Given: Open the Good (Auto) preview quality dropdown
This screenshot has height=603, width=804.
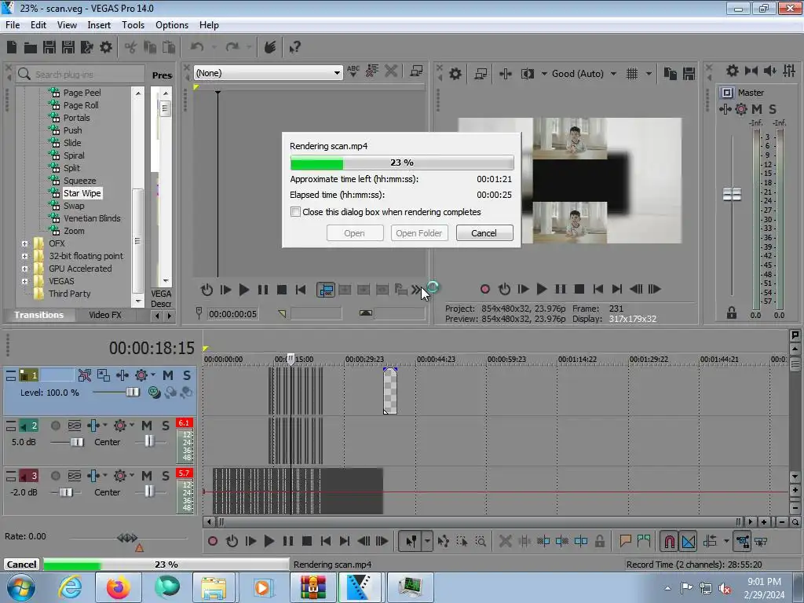Looking at the screenshot, I should click(x=613, y=74).
